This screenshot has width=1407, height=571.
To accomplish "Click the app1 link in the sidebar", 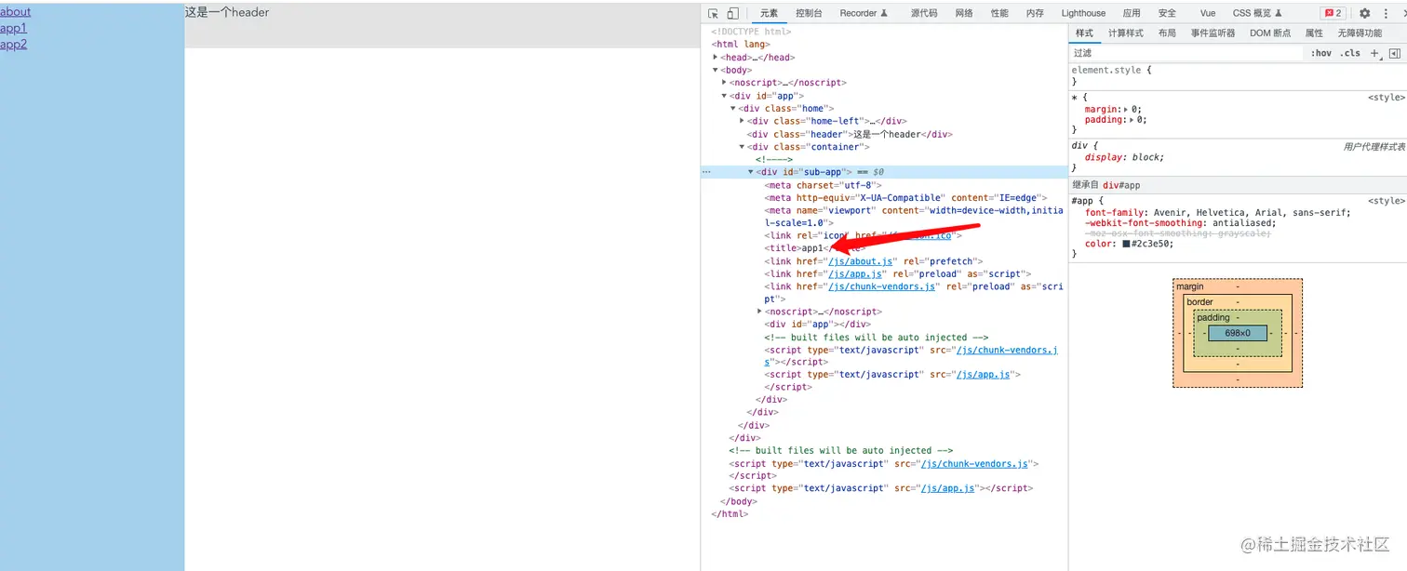I will [x=13, y=28].
